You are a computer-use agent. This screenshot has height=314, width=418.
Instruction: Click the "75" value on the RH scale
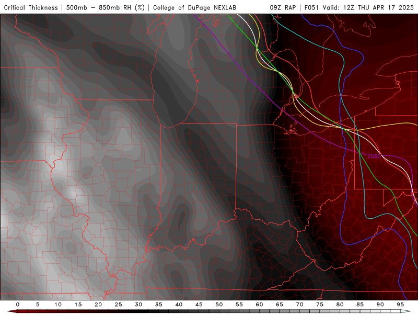pos(320,305)
